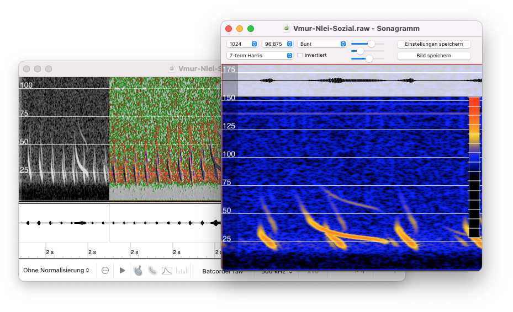This screenshot has width=513, height=312.
Task: Open Ohne Normalisierung popup menu
Action: (x=56, y=271)
